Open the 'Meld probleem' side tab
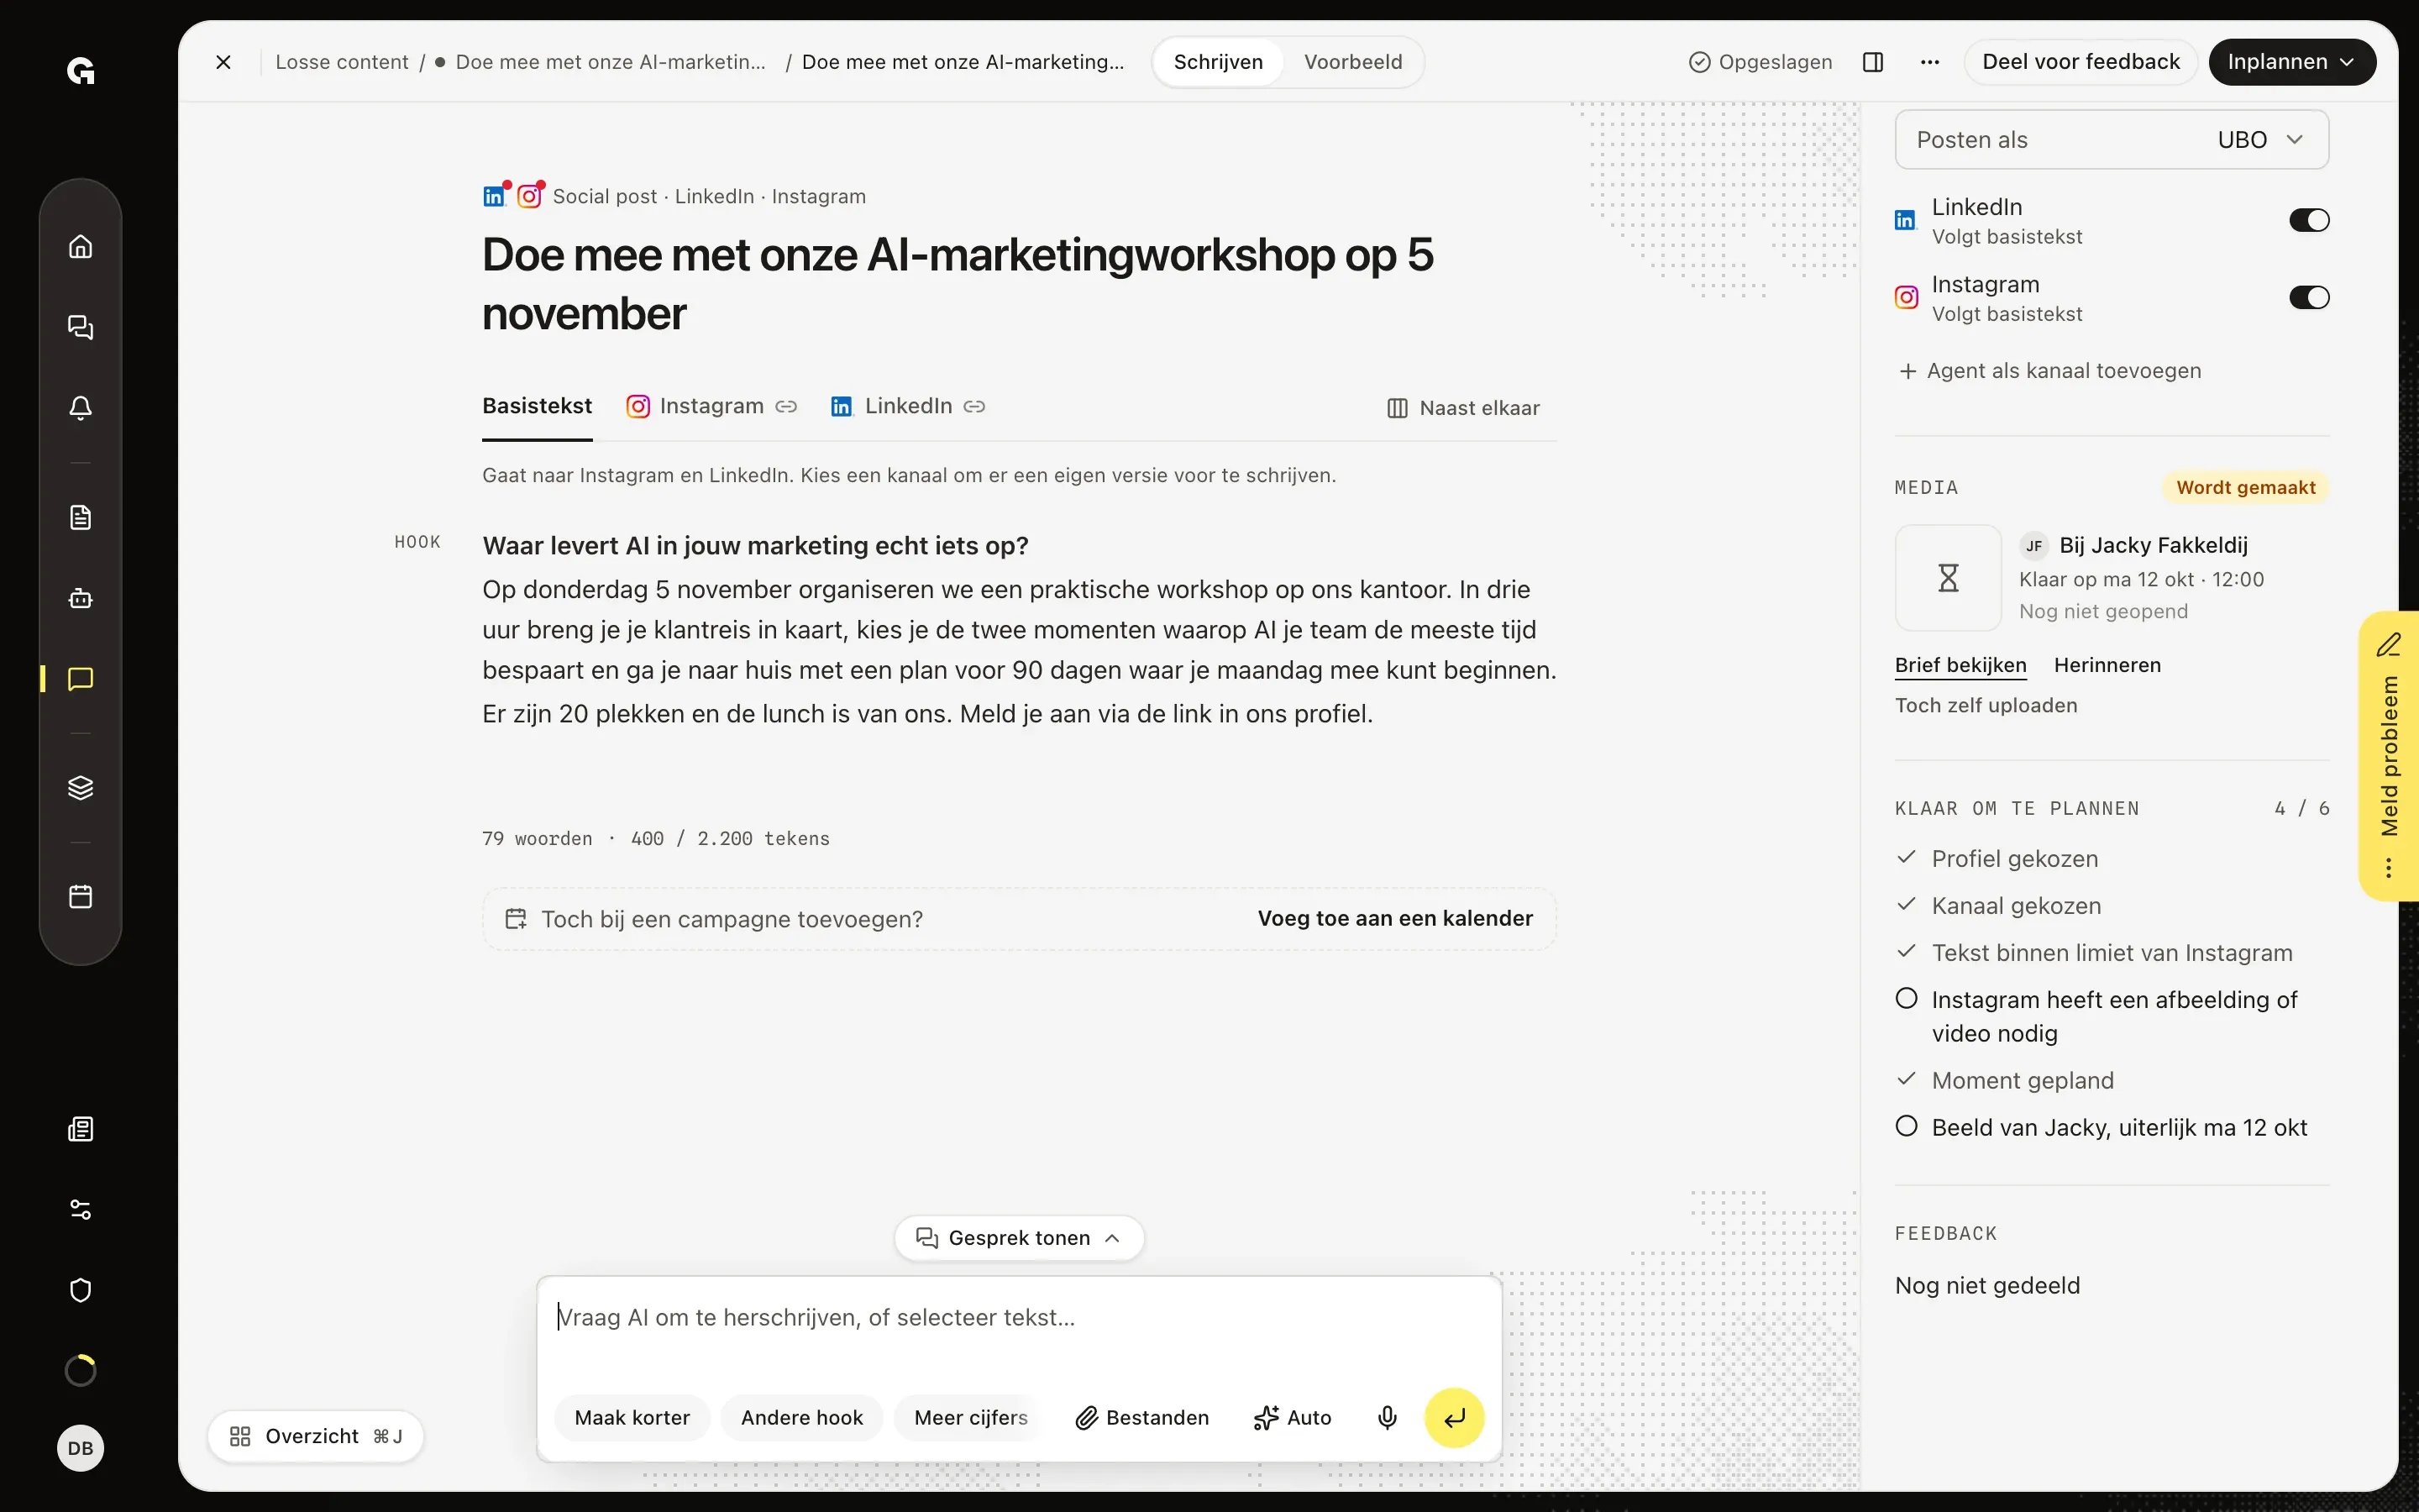This screenshot has width=2419, height=1512. click(x=2389, y=755)
